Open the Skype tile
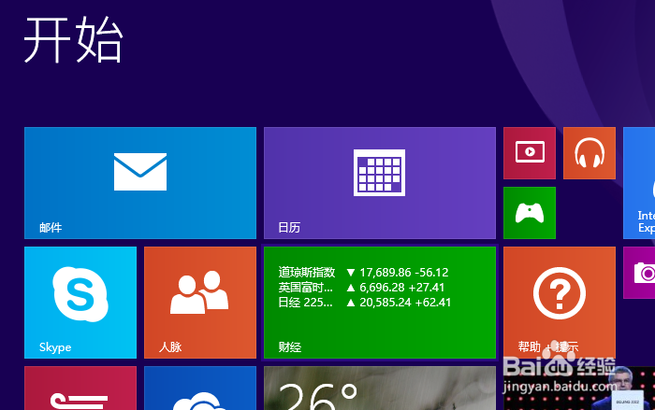 pos(80,303)
